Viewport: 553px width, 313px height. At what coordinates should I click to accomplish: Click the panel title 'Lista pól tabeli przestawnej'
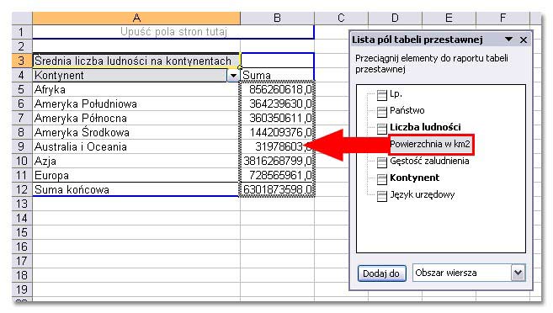[x=417, y=40]
